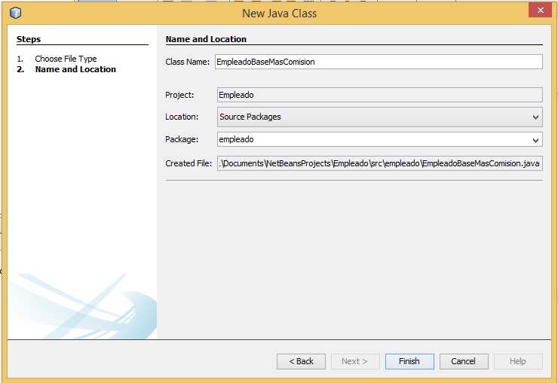The height and width of the screenshot is (383, 558).
Task: Go back with the '< Back' button
Action: [301, 361]
